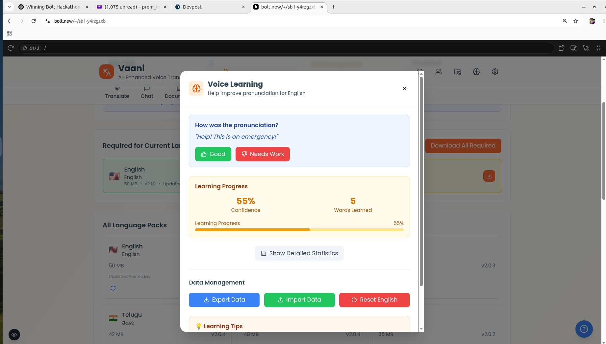Open the apps grid shortcut
Image resolution: width=606 pixels, height=344 pixels.
click(9, 33)
